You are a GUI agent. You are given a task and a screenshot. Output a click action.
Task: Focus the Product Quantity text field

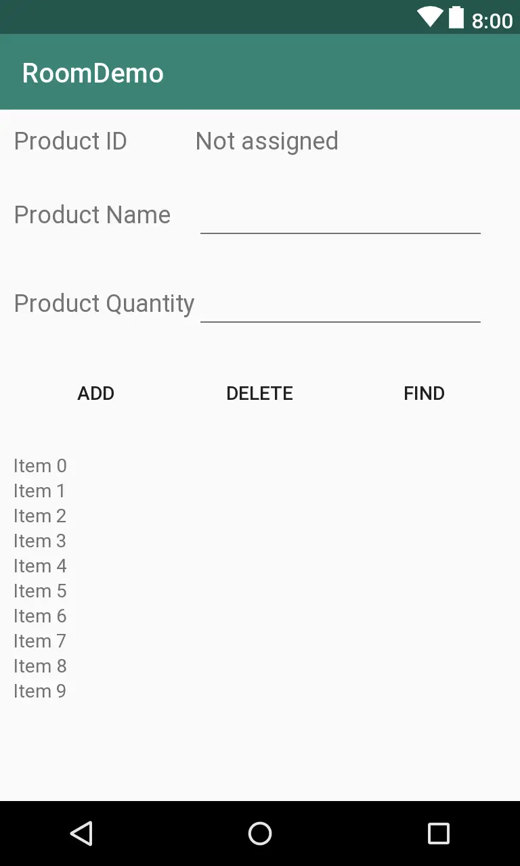click(340, 305)
